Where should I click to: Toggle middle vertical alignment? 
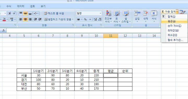click(25, 13)
